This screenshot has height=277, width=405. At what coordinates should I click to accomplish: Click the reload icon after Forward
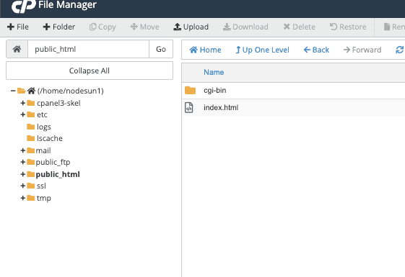400,50
